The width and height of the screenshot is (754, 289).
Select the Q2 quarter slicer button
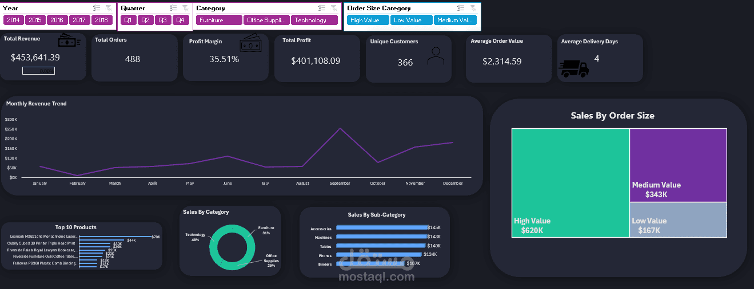[146, 20]
